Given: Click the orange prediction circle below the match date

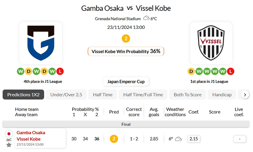Looking at the screenshot, I should coord(126,39).
